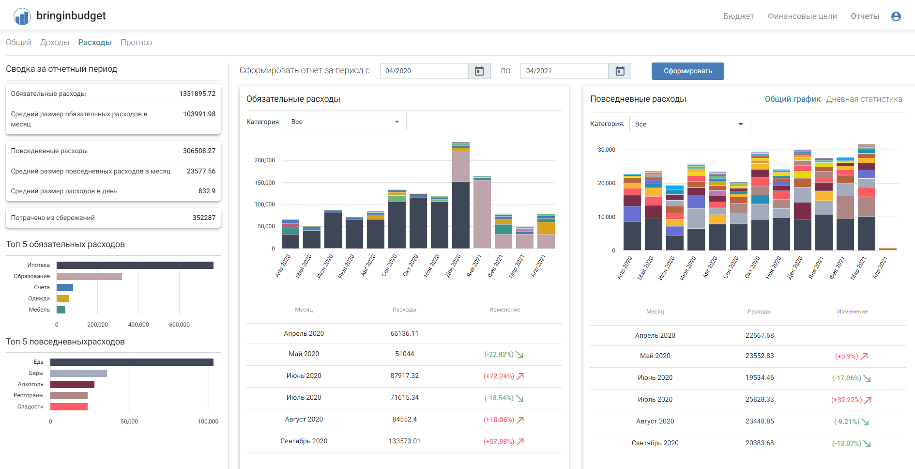Screen dimensions: 915x469
Task: Select the Потрачено из сбережений value 352287
Action: coord(204,218)
